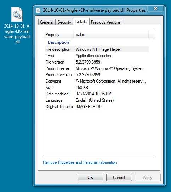Switch to the General tab
This screenshot has height=192, width=171.
(x=47, y=22)
